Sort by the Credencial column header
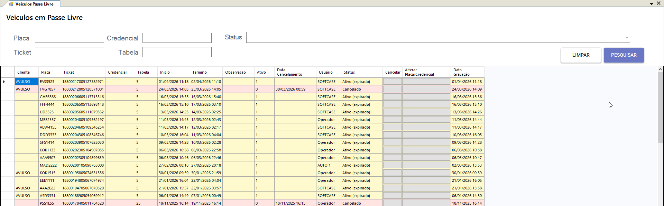This screenshot has width=664, height=206. 120,72
